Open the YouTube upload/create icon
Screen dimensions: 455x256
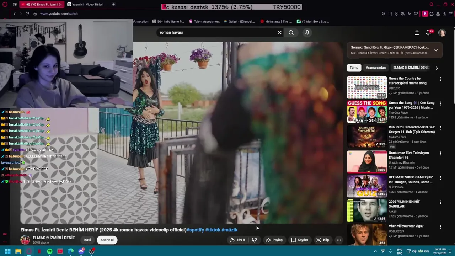pyautogui.click(x=417, y=33)
